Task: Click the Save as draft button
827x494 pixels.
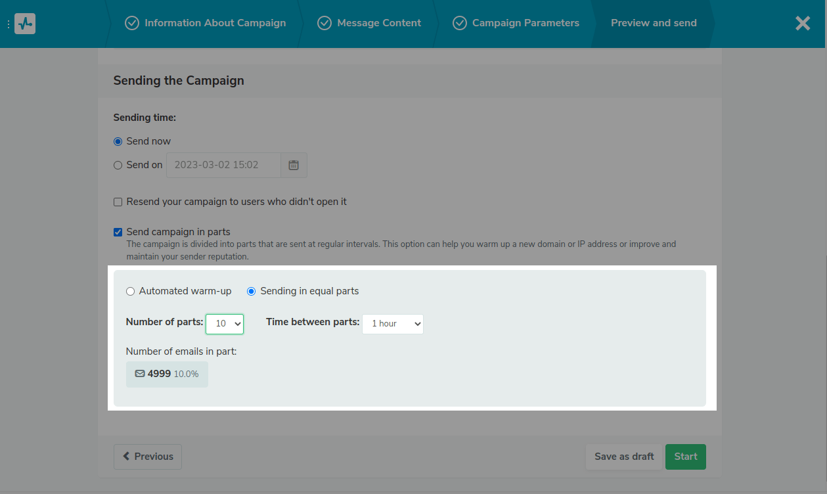Action: 624,457
